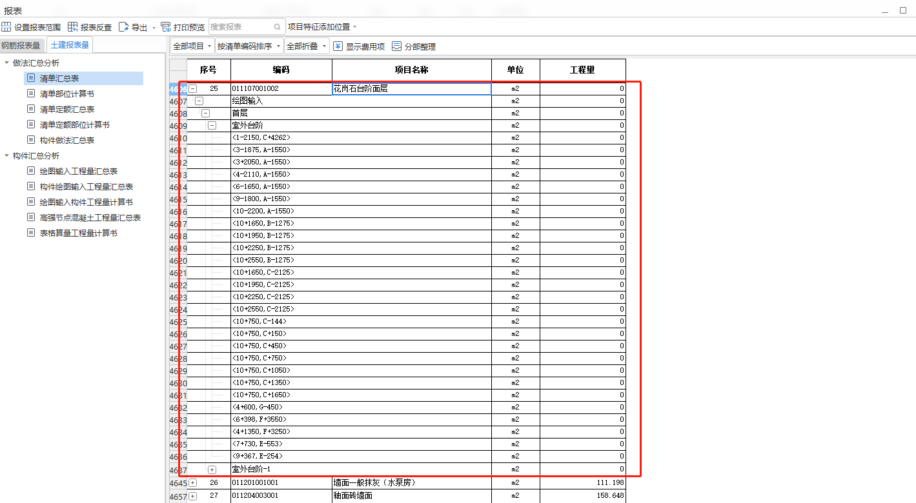The width and height of the screenshot is (916, 503).
Task: Select 高强节点混凝土工程量汇总表 report
Action: [x=90, y=217]
